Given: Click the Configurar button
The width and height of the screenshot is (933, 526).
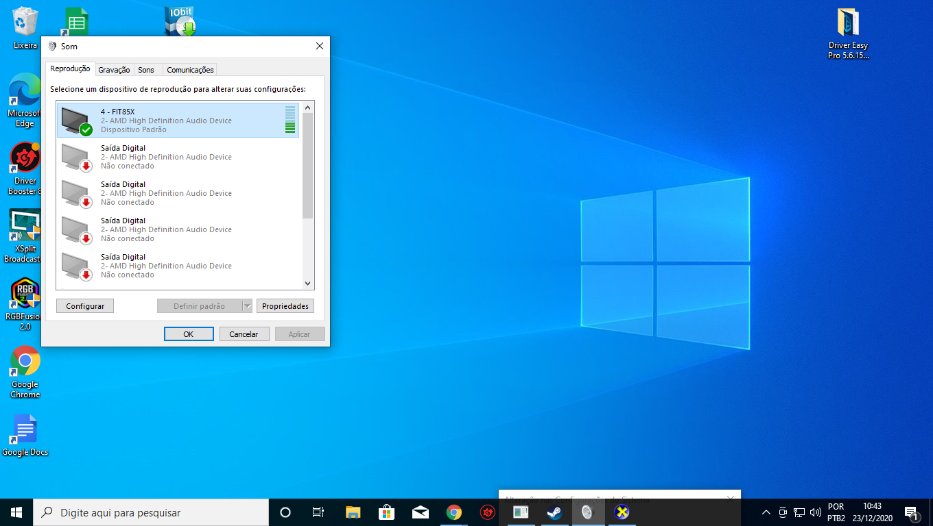Looking at the screenshot, I should [x=85, y=306].
